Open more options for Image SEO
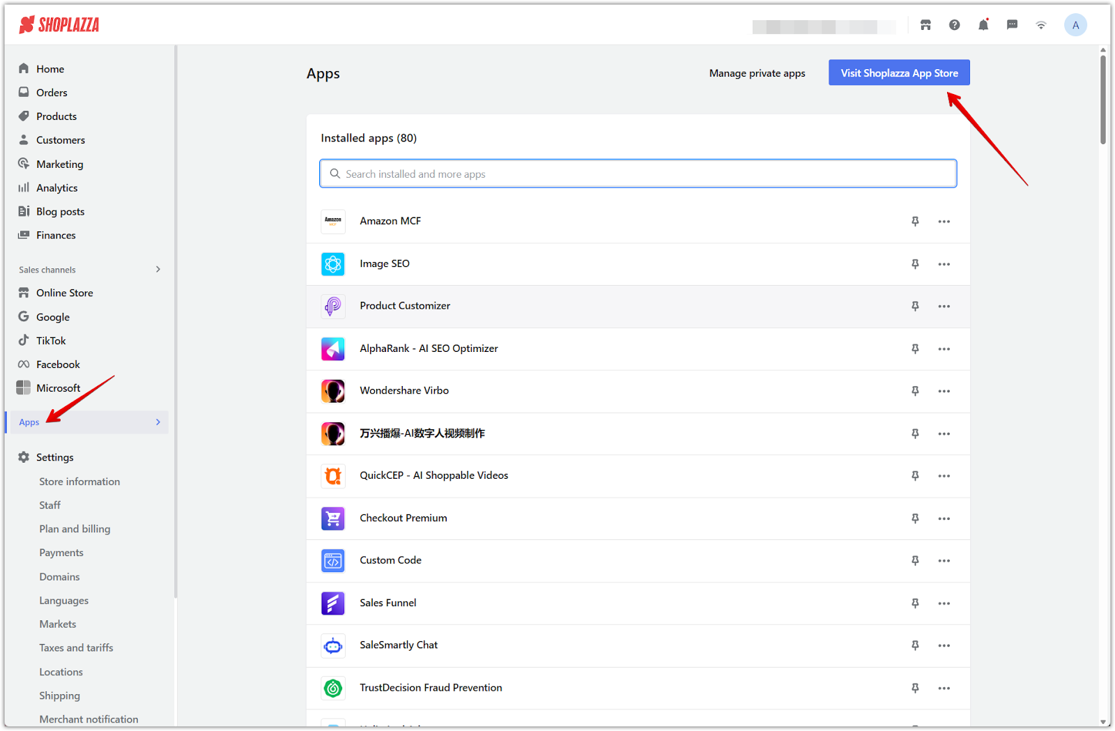Viewport: 1115px width, 731px height. tap(944, 264)
